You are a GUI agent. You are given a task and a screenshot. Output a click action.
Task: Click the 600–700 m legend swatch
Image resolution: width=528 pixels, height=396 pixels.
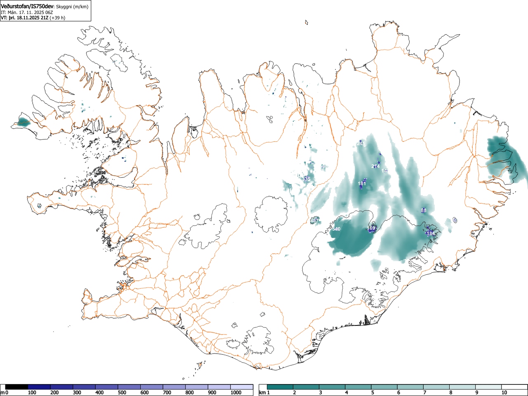pyautogui.click(x=152, y=387)
